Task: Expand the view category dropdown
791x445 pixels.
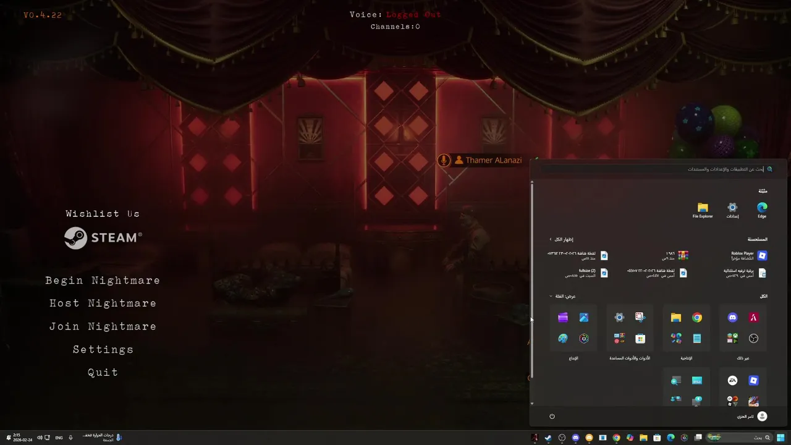Action: coord(563,296)
